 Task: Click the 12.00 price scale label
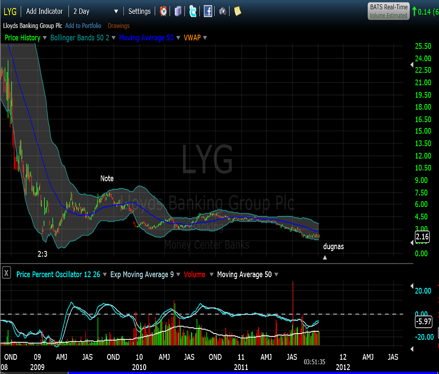[x=423, y=155]
